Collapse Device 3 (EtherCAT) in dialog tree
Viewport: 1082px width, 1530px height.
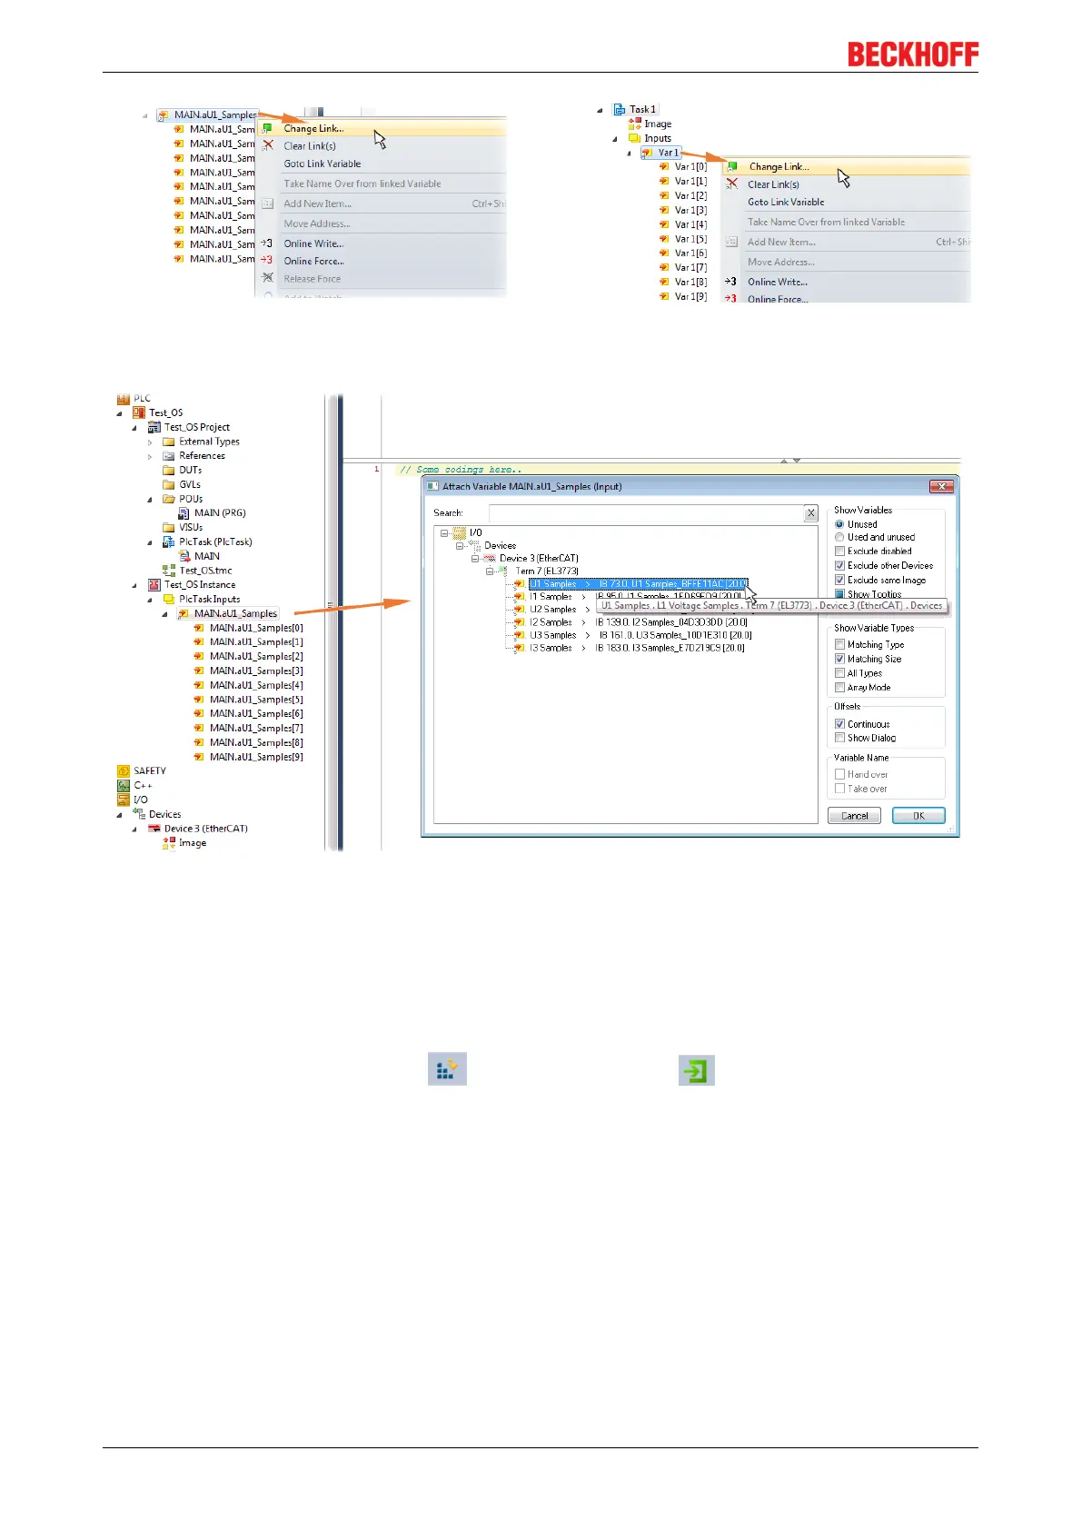point(475,559)
